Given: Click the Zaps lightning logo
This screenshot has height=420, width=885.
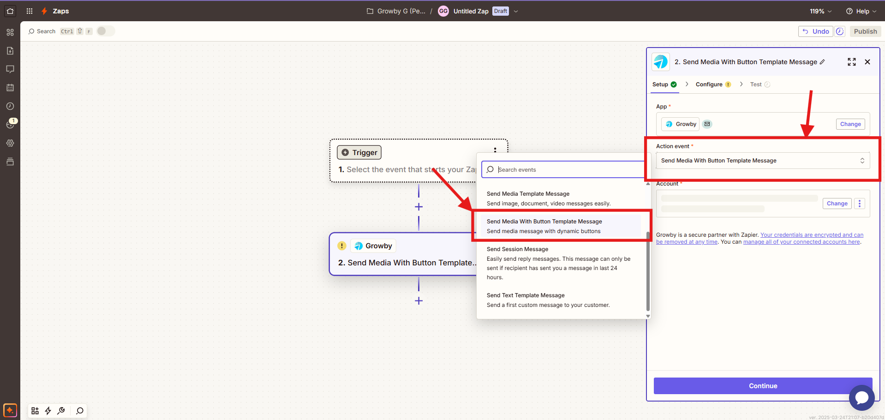Looking at the screenshot, I should [x=44, y=11].
